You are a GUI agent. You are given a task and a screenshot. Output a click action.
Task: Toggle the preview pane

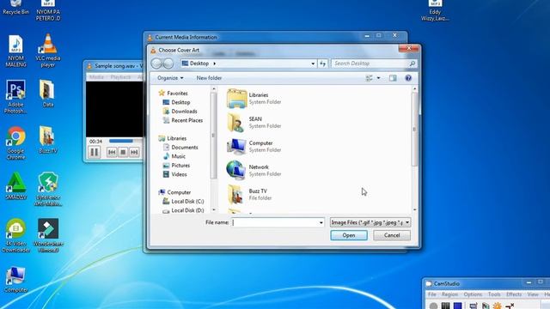click(x=393, y=78)
